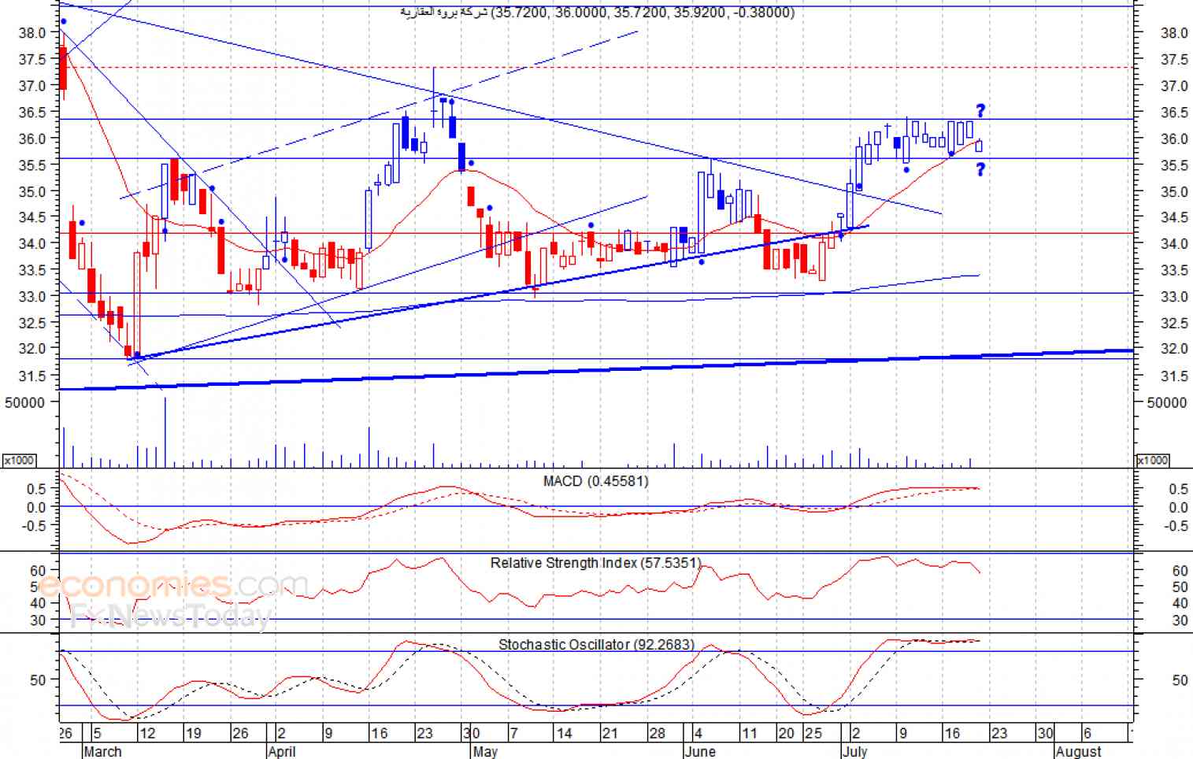The height and width of the screenshot is (759, 1193).
Task: Select the date label 4 on the time axis
Action: click(x=698, y=733)
